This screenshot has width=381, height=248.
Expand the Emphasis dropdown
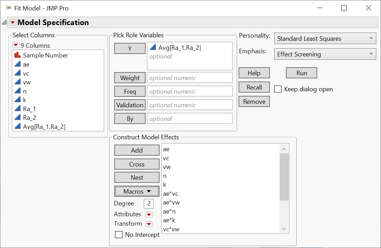pyautogui.click(x=325, y=54)
